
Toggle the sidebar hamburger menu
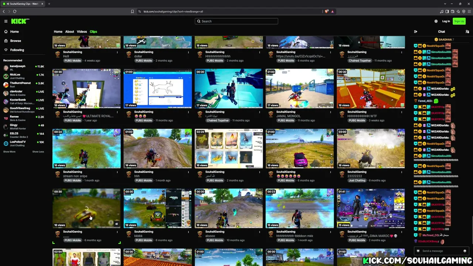[x=6, y=21]
